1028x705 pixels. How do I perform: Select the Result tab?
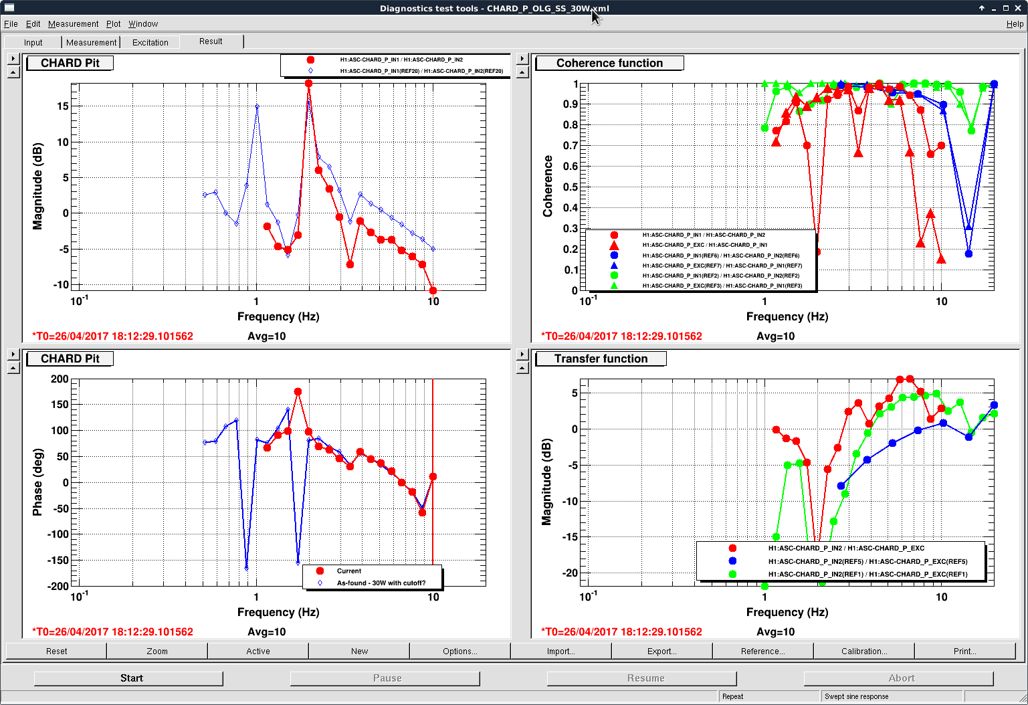click(x=211, y=41)
